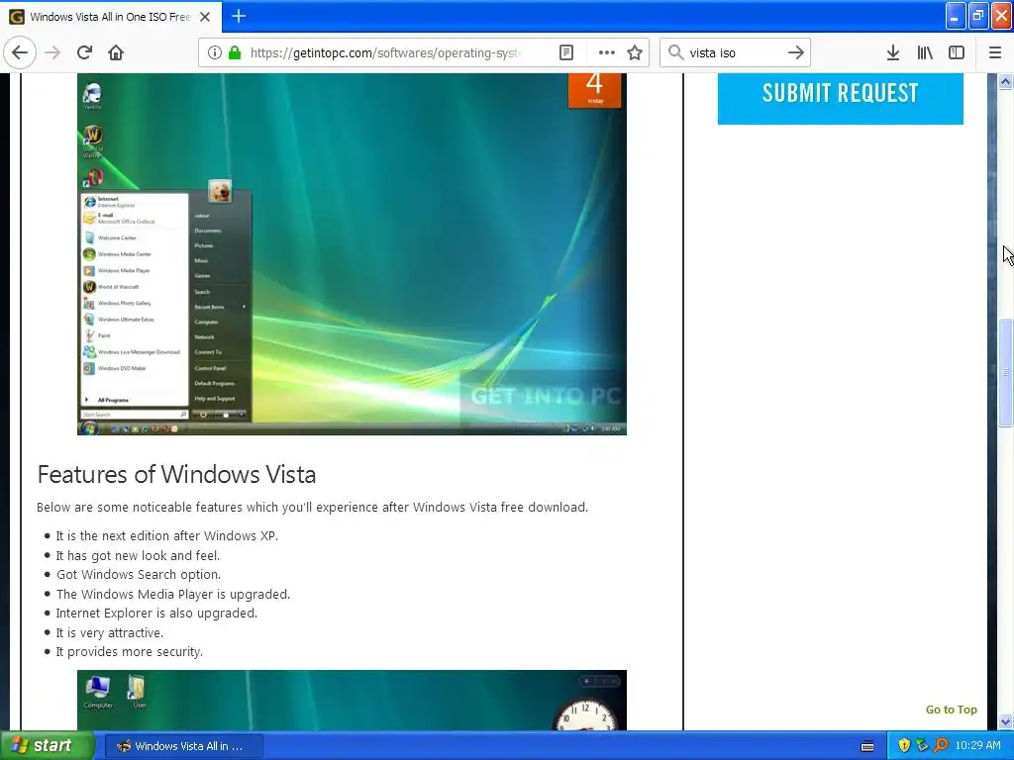Click the scrollbar up arrow
This screenshot has width=1014, height=760.
pos(1005,81)
